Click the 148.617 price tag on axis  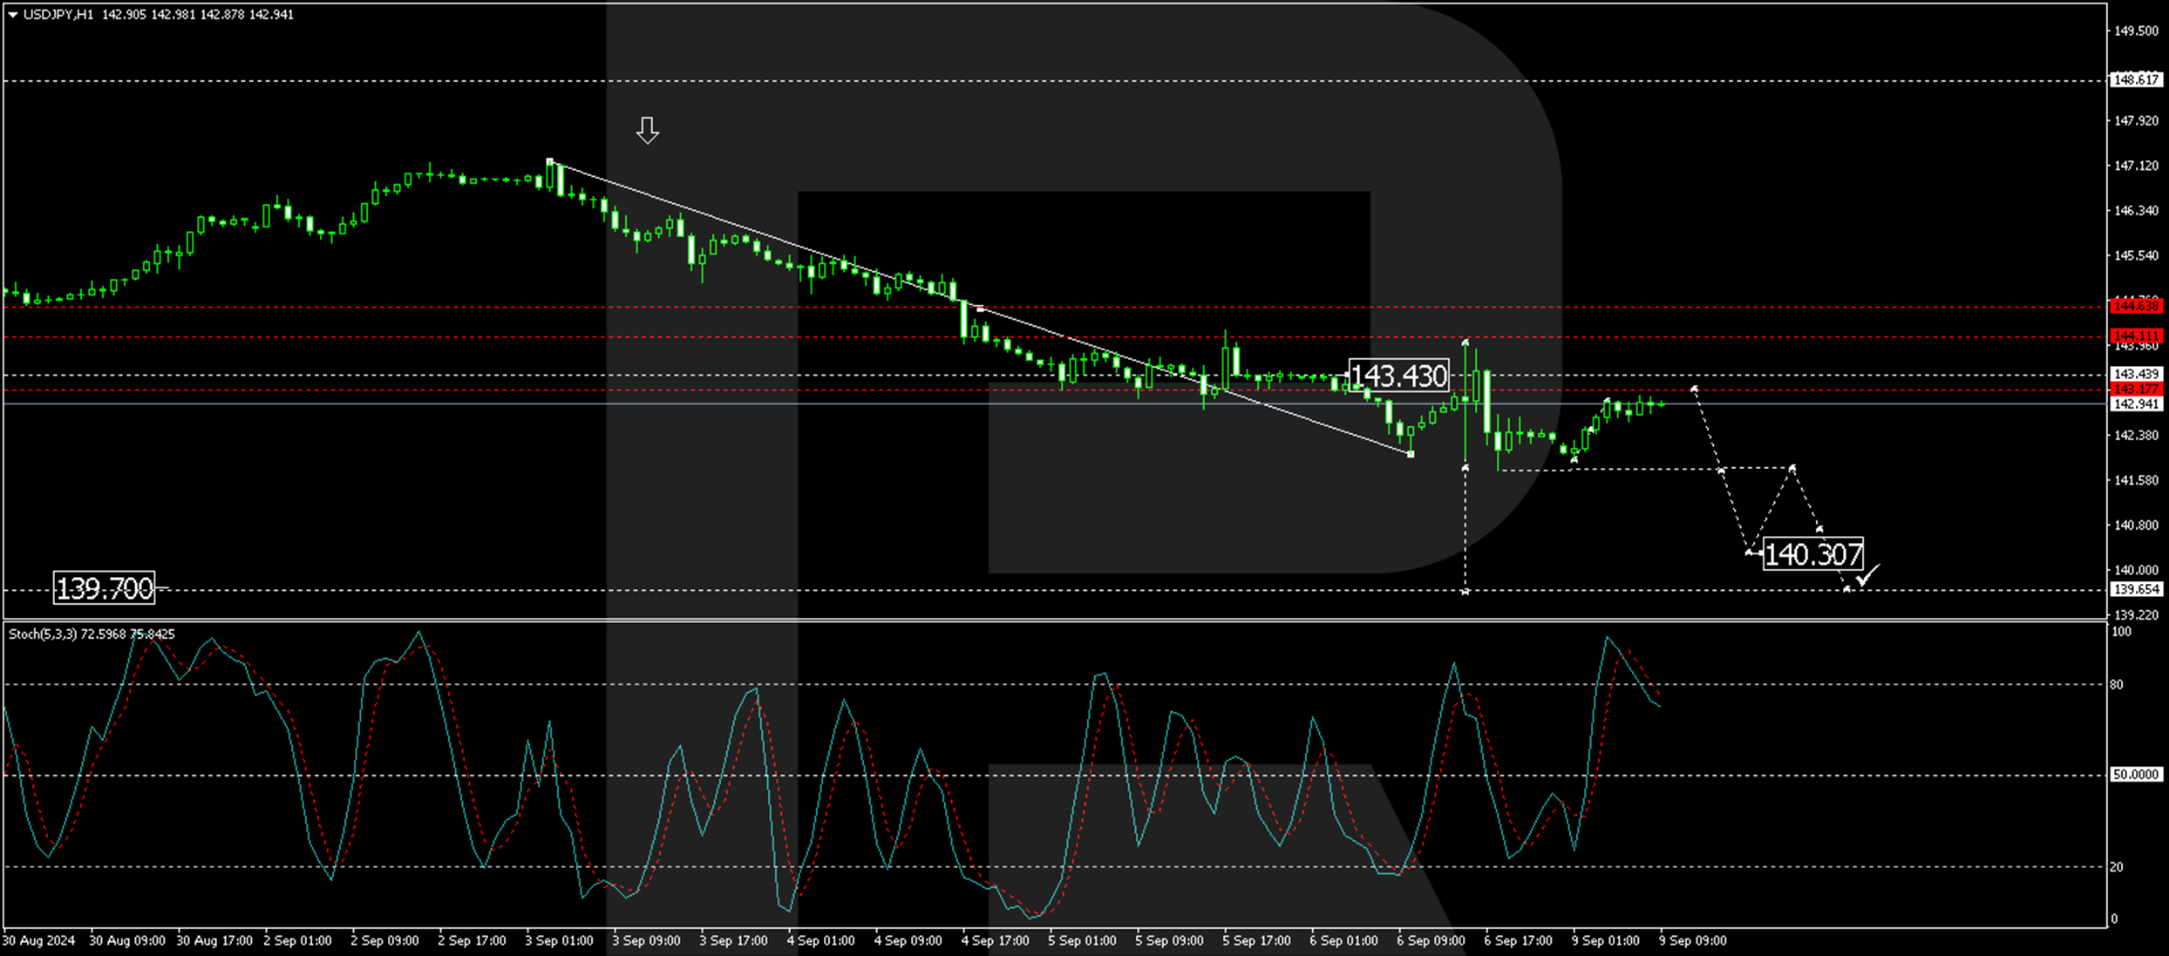click(2136, 80)
